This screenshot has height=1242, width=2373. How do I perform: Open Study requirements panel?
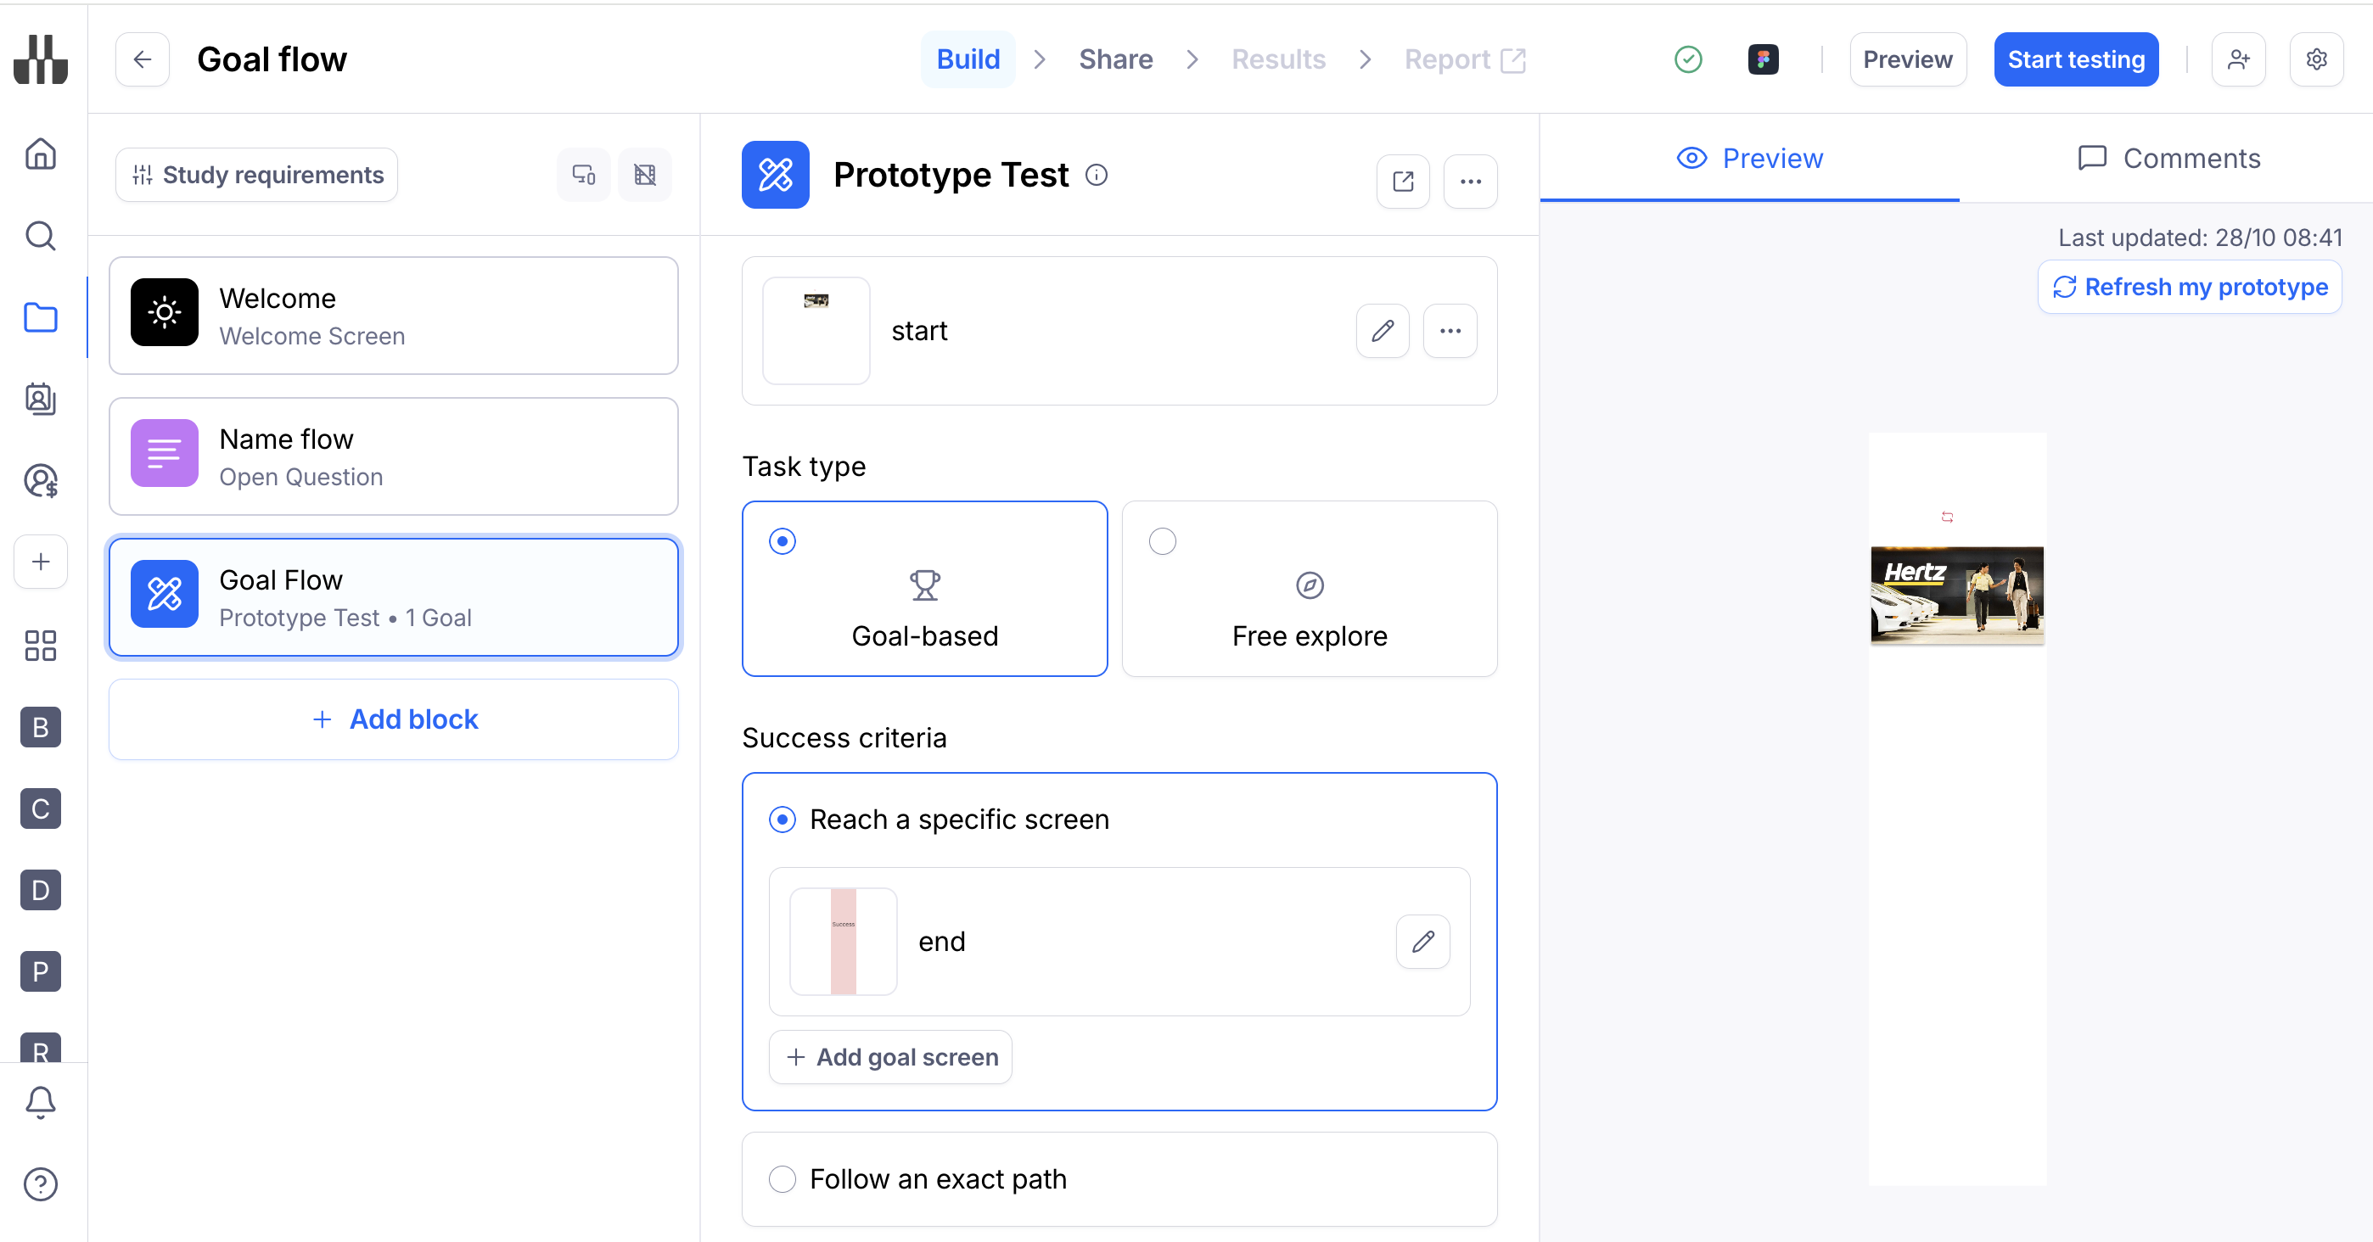coord(257,175)
